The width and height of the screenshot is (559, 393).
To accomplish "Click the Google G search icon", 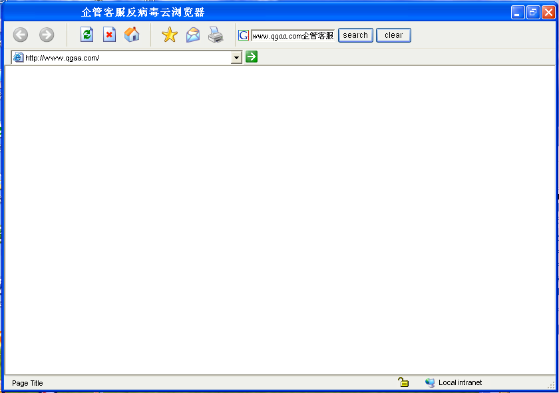I will coord(244,35).
